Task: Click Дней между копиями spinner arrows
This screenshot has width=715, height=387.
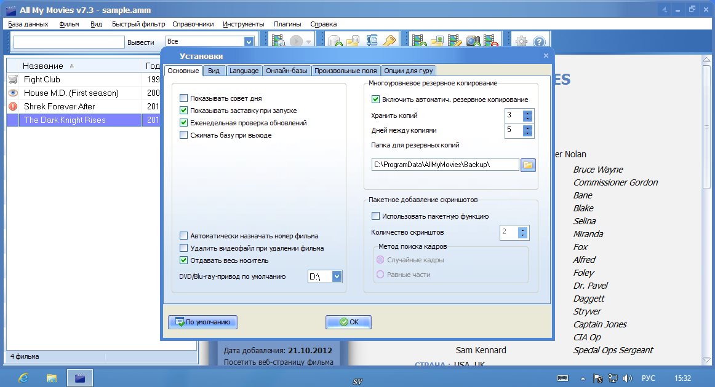Action: [527, 131]
